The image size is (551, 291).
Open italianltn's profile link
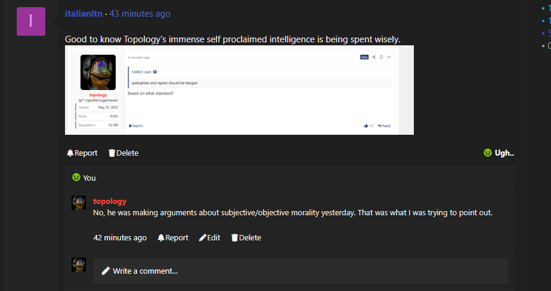pos(83,14)
